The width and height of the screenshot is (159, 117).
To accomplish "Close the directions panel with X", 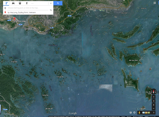I will (51, 3).
